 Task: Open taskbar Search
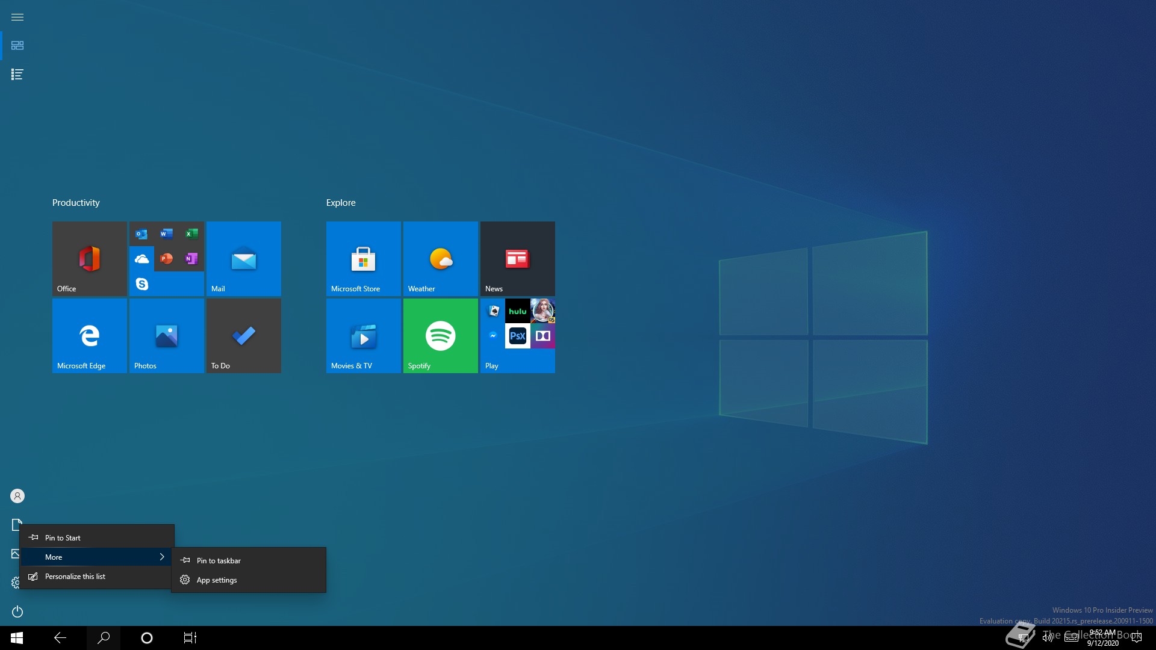[x=104, y=638]
